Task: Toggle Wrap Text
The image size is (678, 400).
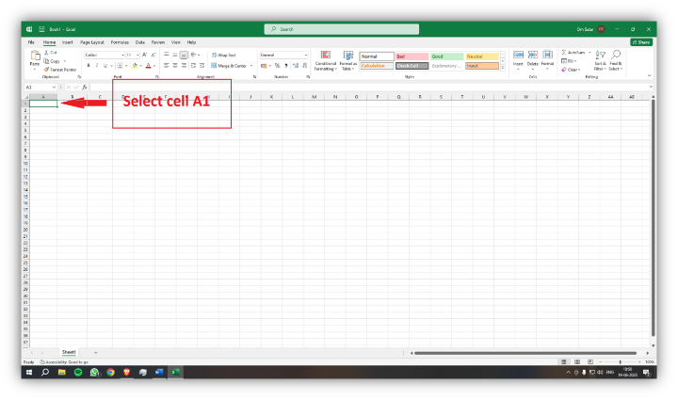Action: coord(223,55)
